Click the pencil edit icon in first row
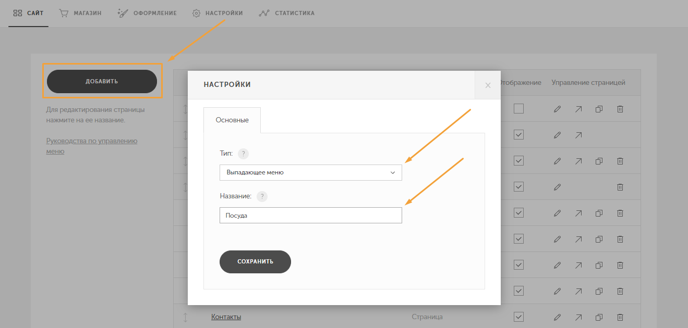The width and height of the screenshot is (688, 328). [x=557, y=109]
